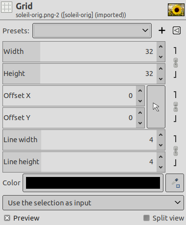This screenshot has height=225, width=186.
Task: Click the Line width slider field
Action: (80, 140)
